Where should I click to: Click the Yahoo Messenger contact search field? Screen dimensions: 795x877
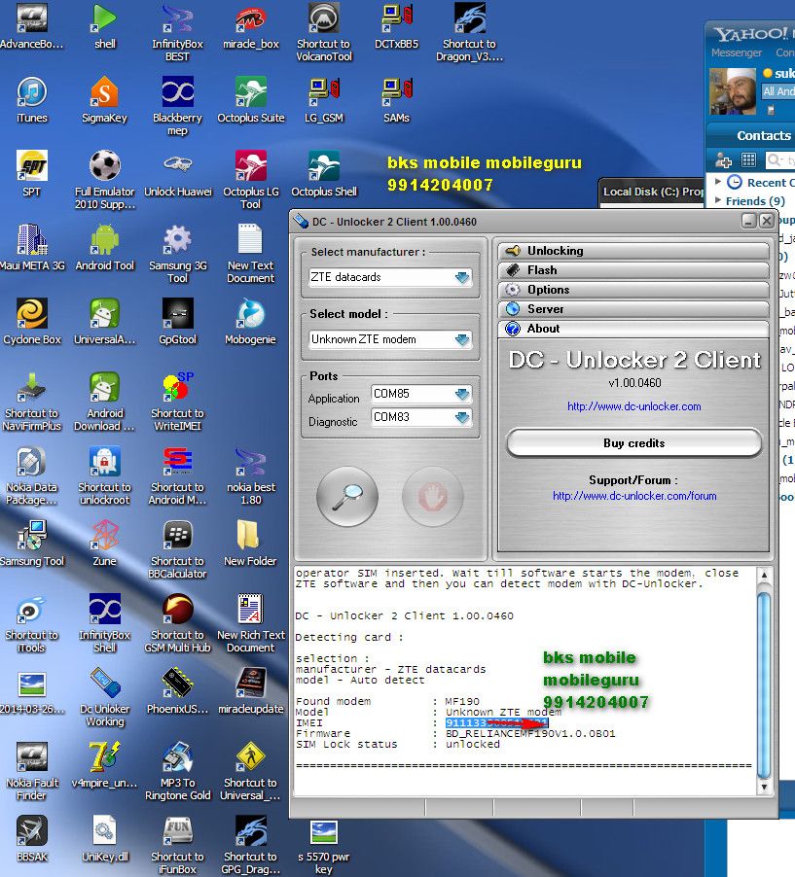click(x=780, y=160)
